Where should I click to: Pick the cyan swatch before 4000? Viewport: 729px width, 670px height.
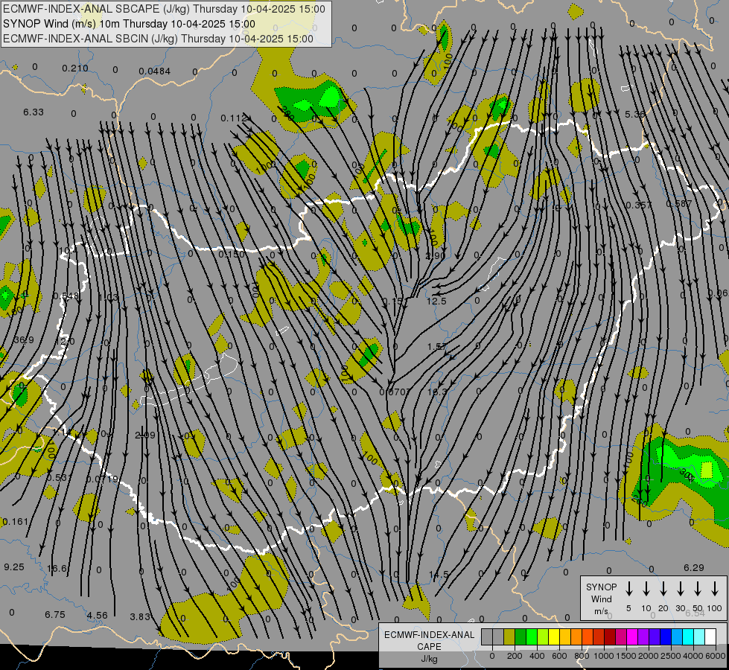pos(687,637)
